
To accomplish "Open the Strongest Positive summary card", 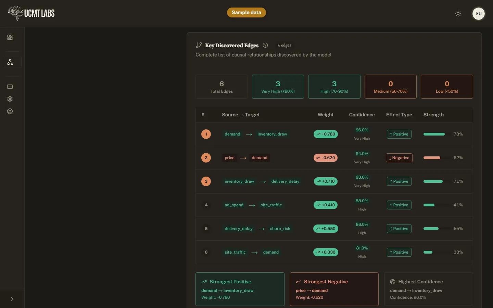I will click(240, 289).
